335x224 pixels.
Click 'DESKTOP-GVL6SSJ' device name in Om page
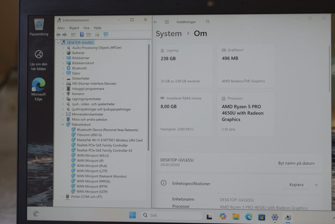177,160
